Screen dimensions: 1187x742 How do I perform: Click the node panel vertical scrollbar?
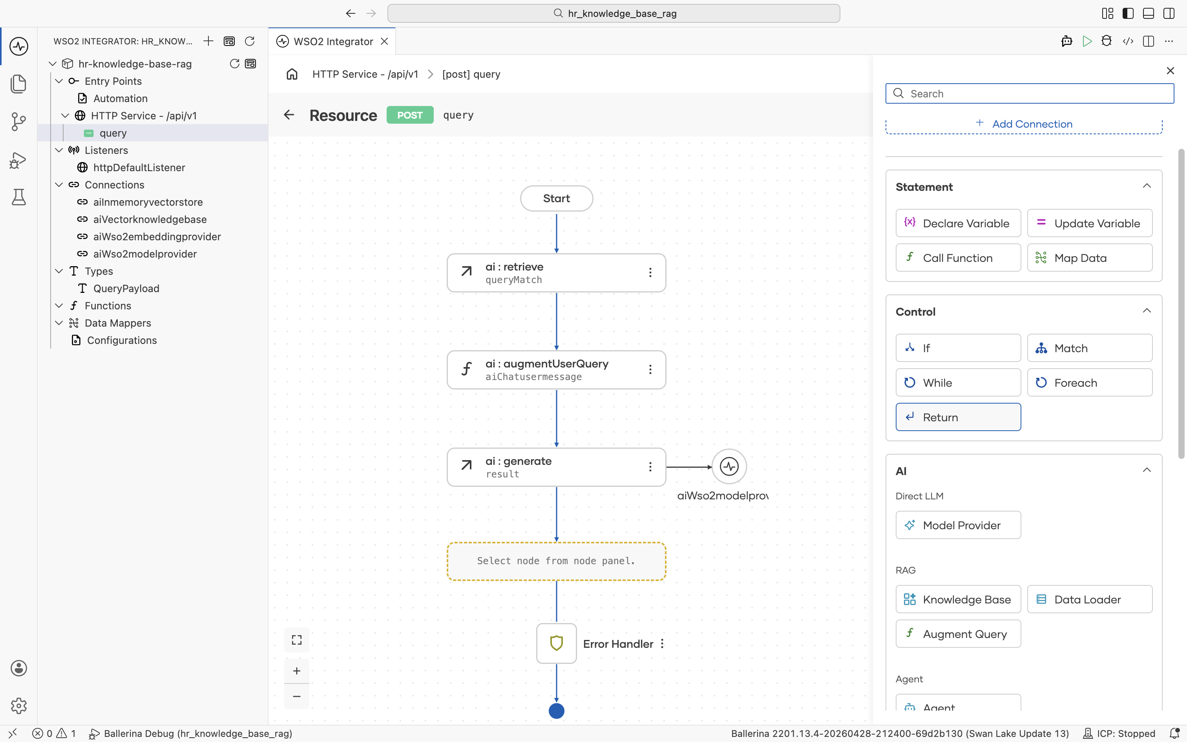(x=1181, y=304)
